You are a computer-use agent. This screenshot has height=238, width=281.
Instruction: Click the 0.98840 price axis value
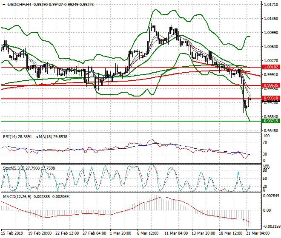[x=271, y=117]
